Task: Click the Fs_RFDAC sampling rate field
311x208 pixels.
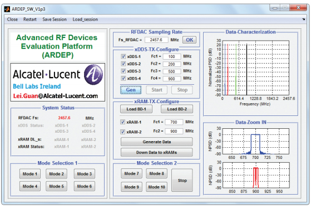Action: click(156, 40)
